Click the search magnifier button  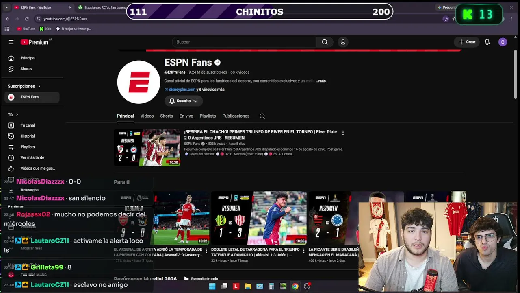(x=325, y=42)
